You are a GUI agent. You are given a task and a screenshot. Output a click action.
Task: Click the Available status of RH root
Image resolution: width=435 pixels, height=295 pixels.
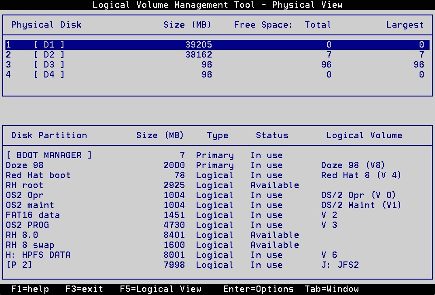(x=275, y=185)
